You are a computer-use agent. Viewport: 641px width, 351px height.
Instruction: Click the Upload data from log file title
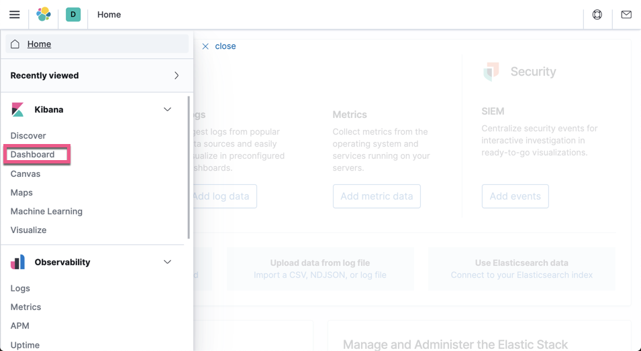coord(320,263)
